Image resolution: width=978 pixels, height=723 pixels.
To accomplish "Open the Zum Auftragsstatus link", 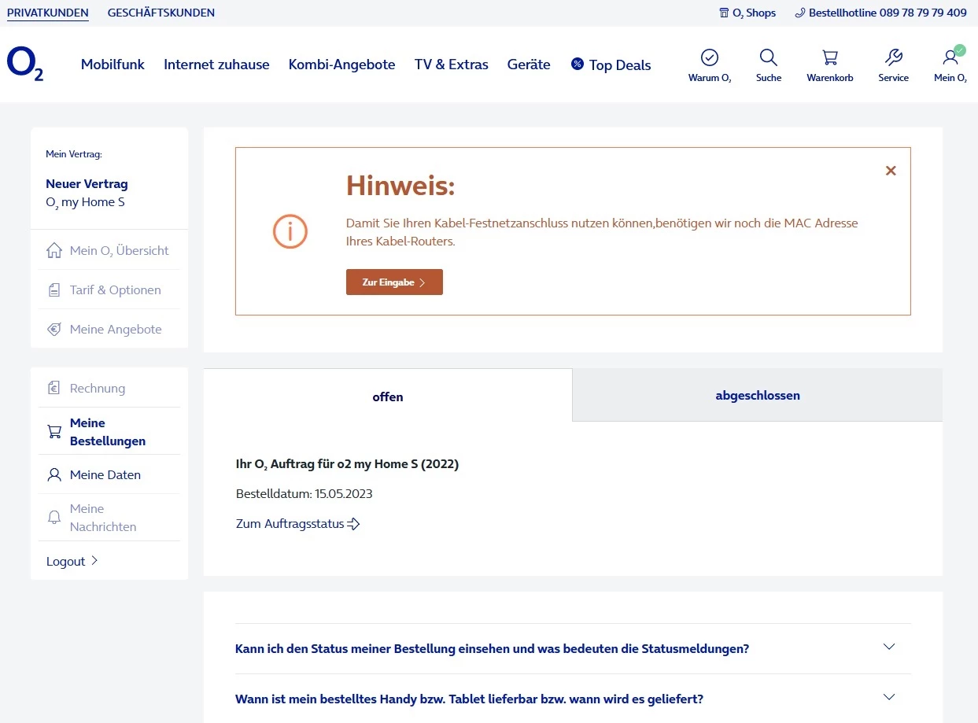I will pyautogui.click(x=298, y=524).
